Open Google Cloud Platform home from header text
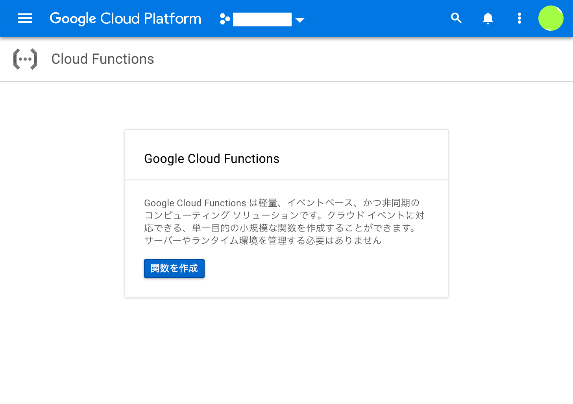This screenshot has width=573, height=404. (125, 18)
